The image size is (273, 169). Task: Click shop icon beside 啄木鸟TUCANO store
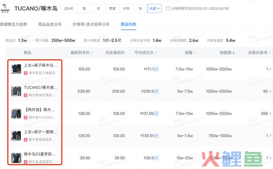[x=26, y=117]
